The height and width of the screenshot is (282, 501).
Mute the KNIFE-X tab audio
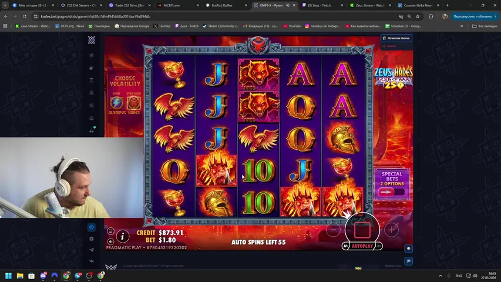tap(288, 5)
